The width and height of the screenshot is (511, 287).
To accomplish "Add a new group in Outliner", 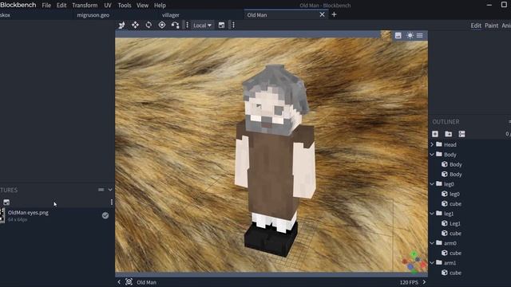I will pyautogui.click(x=449, y=134).
